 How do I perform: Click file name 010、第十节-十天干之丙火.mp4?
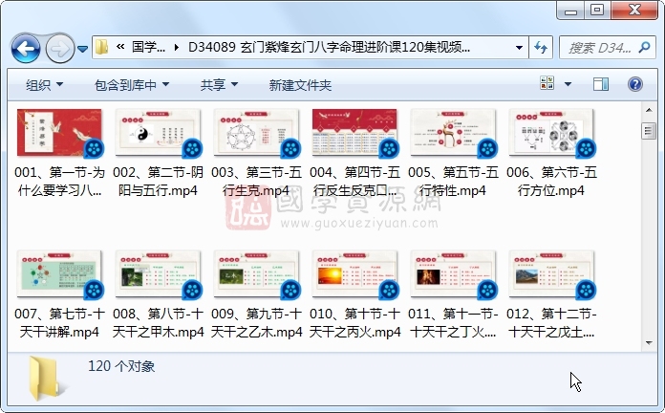[354, 322]
